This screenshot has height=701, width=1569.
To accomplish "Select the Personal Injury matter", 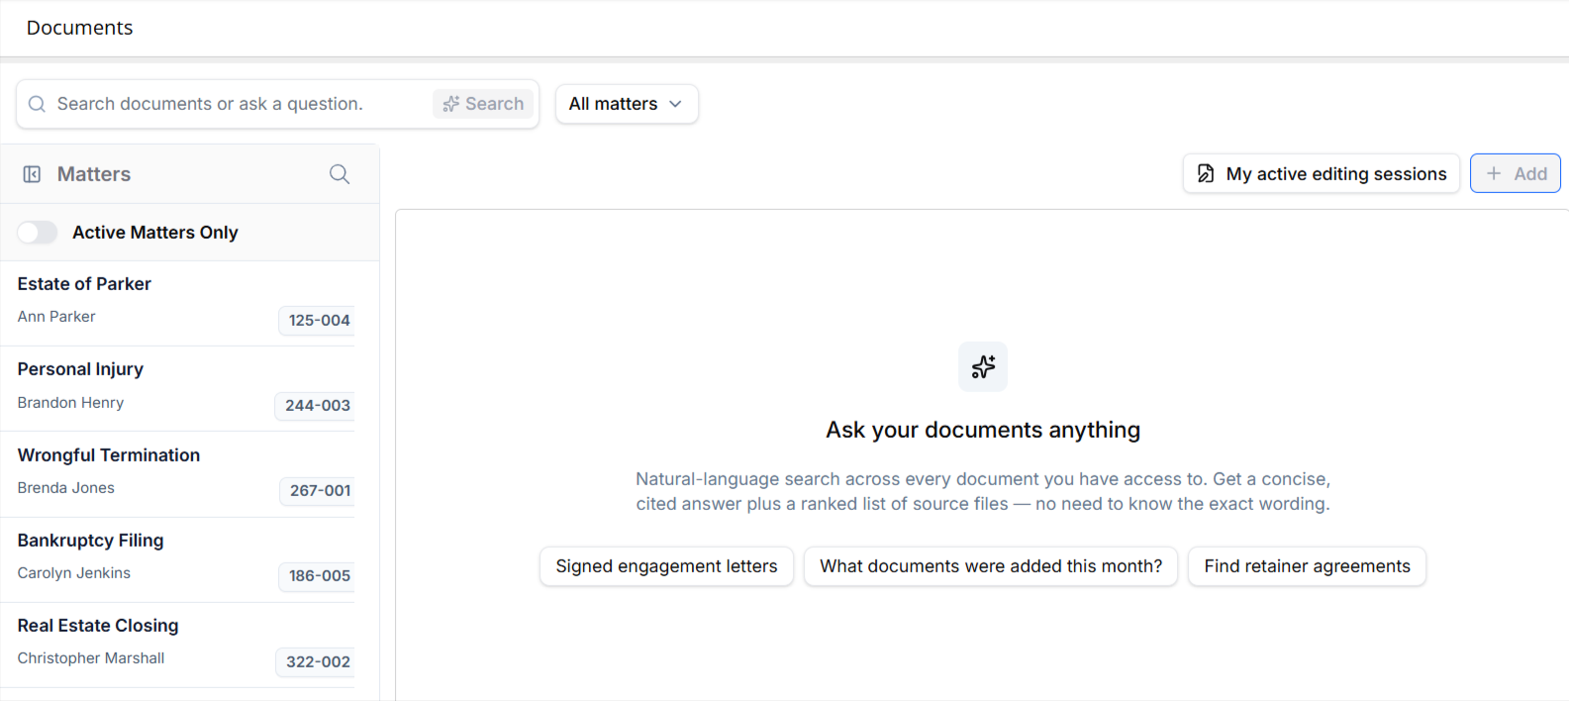I will tap(185, 389).
